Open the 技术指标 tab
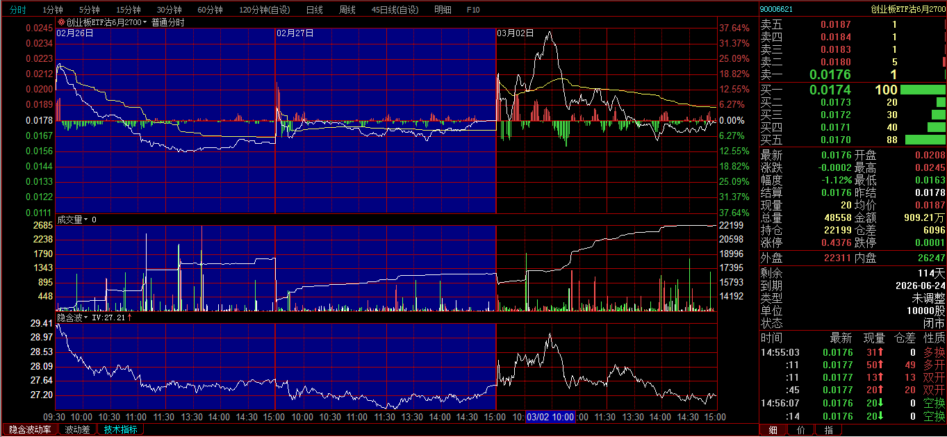The image size is (947, 437). coord(121,430)
